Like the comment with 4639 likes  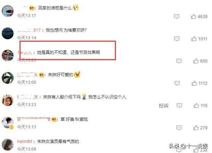(x=193, y=16)
